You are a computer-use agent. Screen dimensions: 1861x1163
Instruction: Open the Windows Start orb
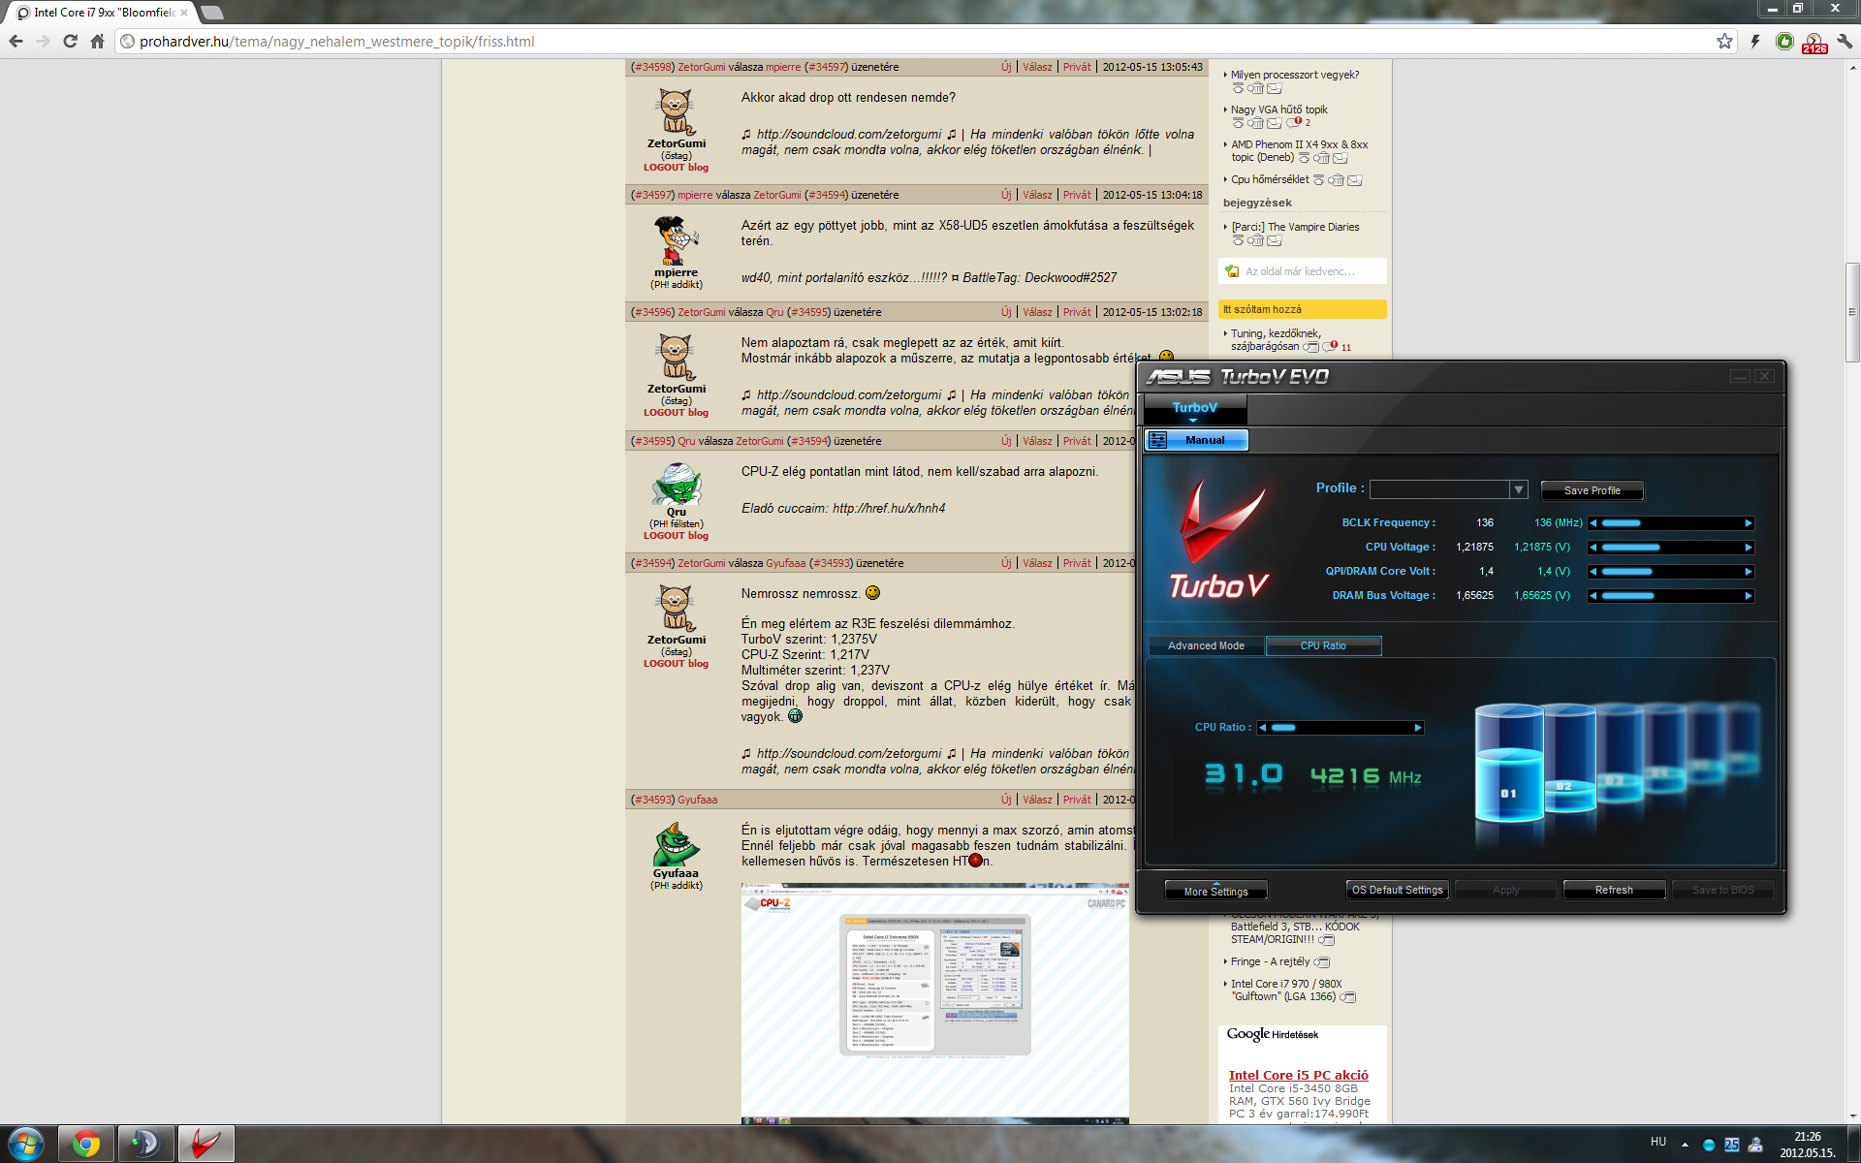tap(26, 1144)
